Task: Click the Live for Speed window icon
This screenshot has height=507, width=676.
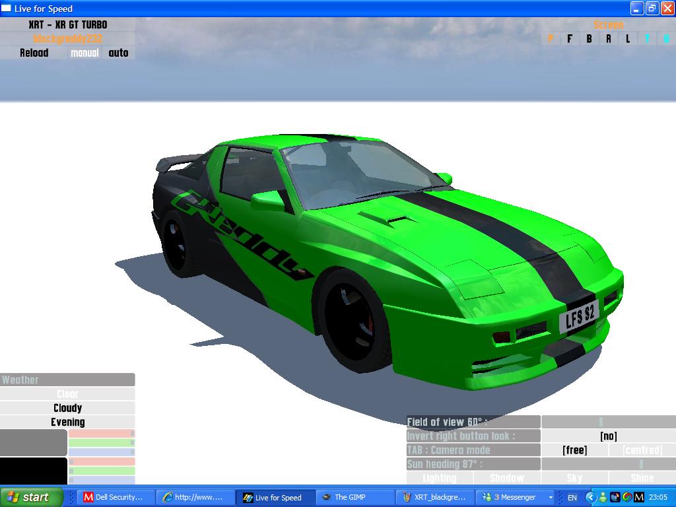Action: pos(6,8)
